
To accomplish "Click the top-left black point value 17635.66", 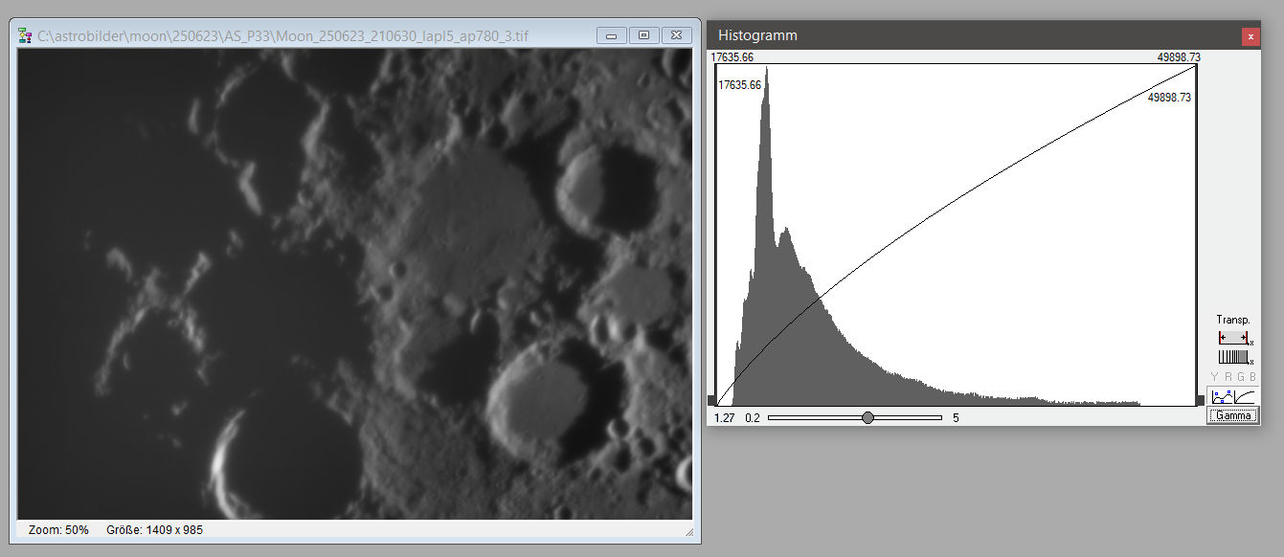I will coord(732,57).
